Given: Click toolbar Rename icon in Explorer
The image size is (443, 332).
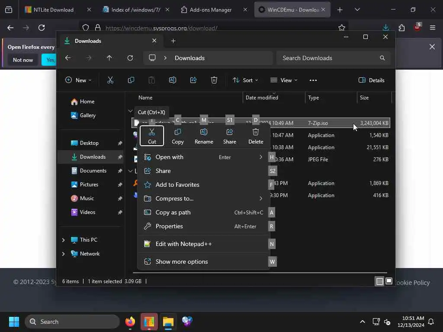Looking at the screenshot, I should pos(173,80).
